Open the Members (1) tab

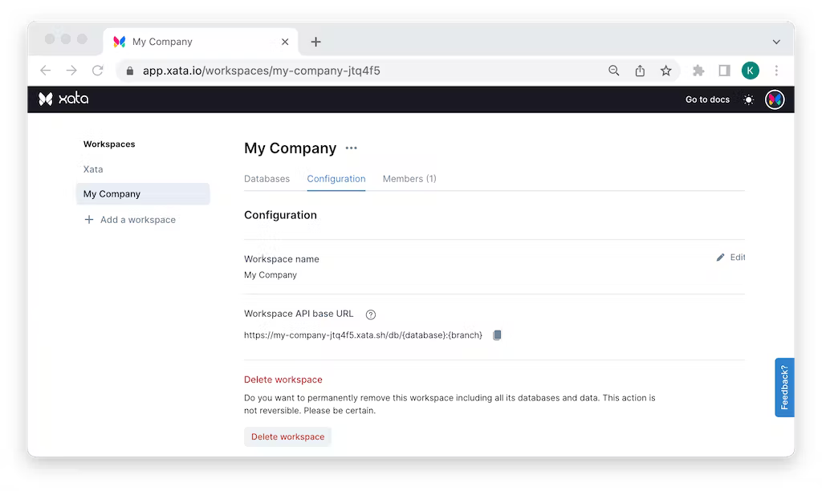coord(409,179)
